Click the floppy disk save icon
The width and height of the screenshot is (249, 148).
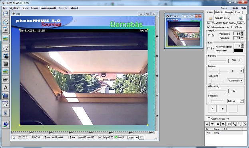tap(6, 14)
